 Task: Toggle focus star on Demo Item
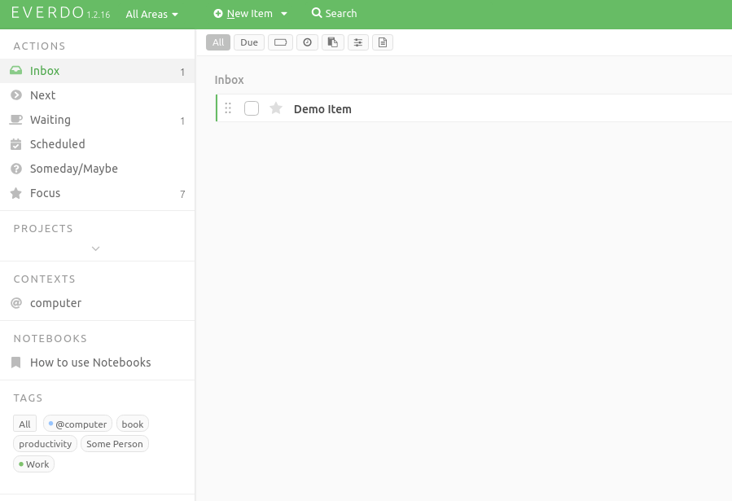pyautogui.click(x=275, y=107)
